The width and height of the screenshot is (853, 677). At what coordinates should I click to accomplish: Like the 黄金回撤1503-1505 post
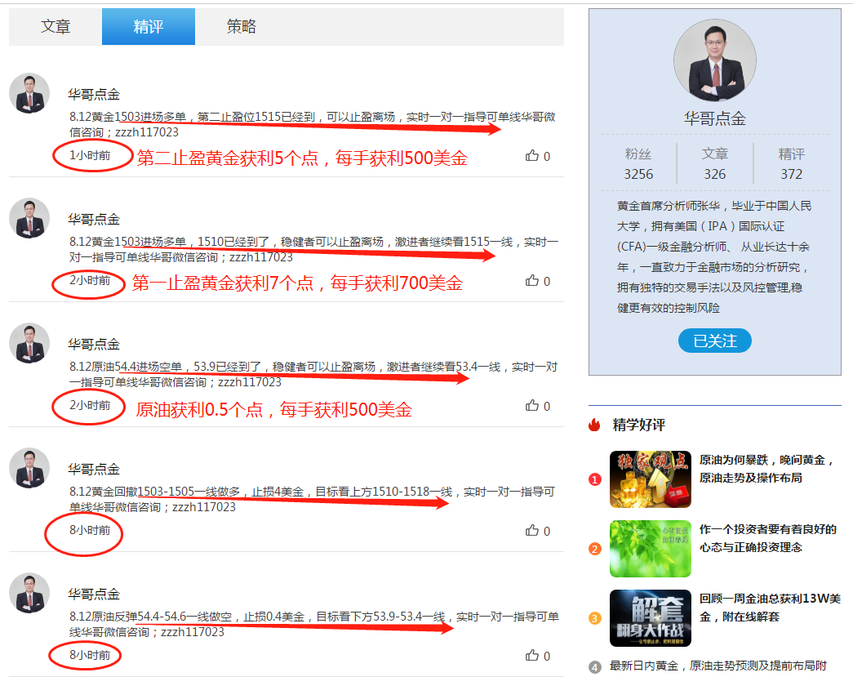pyautogui.click(x=532, y=531)
